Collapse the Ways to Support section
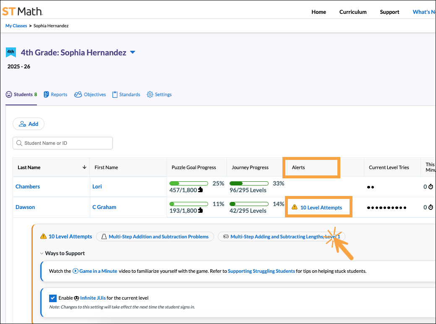The image size is (436, 324). pos(42,253)
